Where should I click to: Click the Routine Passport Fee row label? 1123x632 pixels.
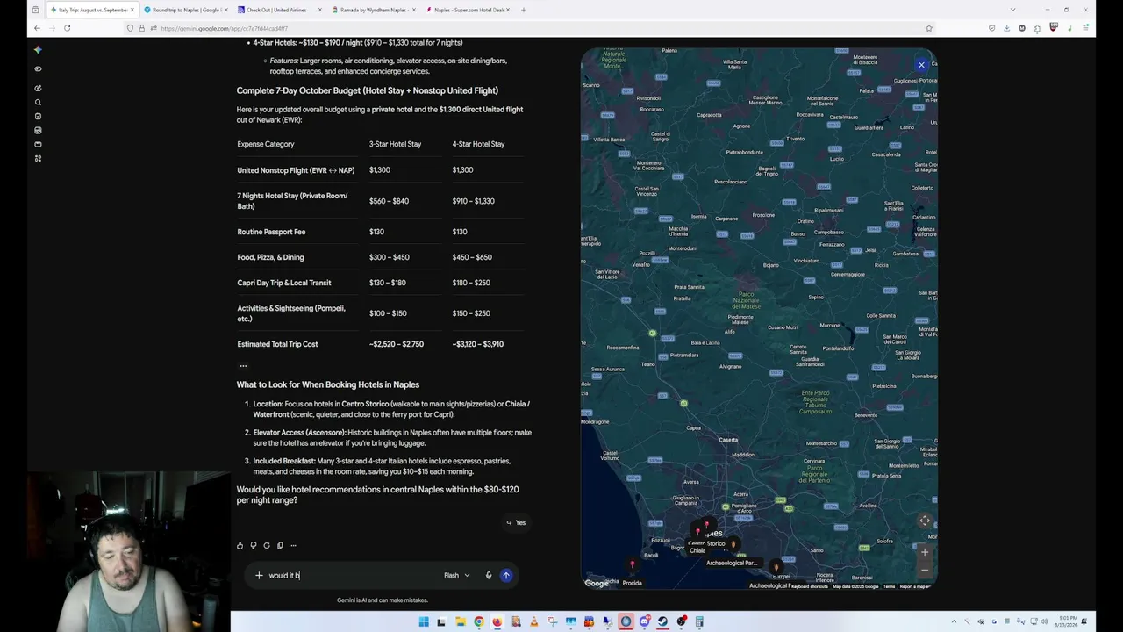271,232
